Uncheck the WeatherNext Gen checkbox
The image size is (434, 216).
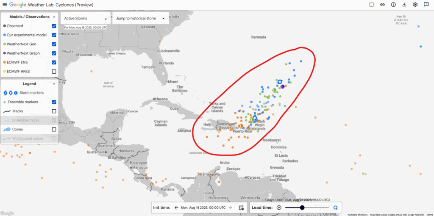click(54, 44)
